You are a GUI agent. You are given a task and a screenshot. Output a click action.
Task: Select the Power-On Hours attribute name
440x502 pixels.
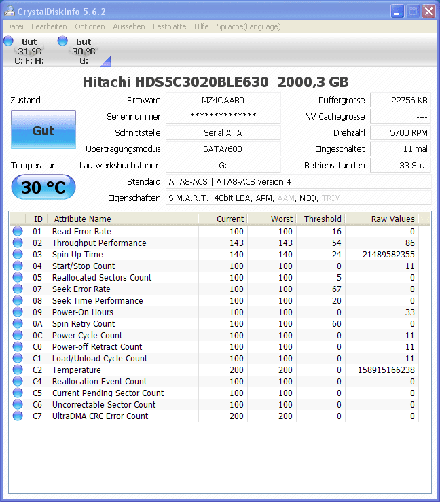(x=83, y=312)
